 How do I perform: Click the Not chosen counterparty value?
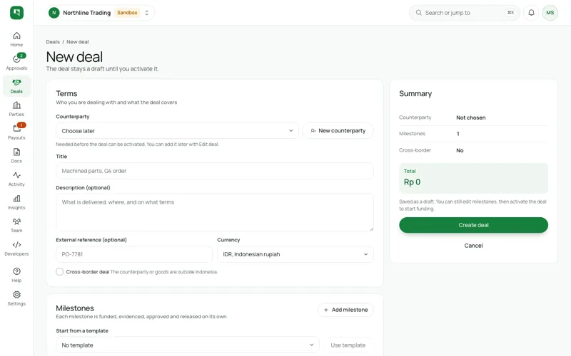click(x=471, y=117)
